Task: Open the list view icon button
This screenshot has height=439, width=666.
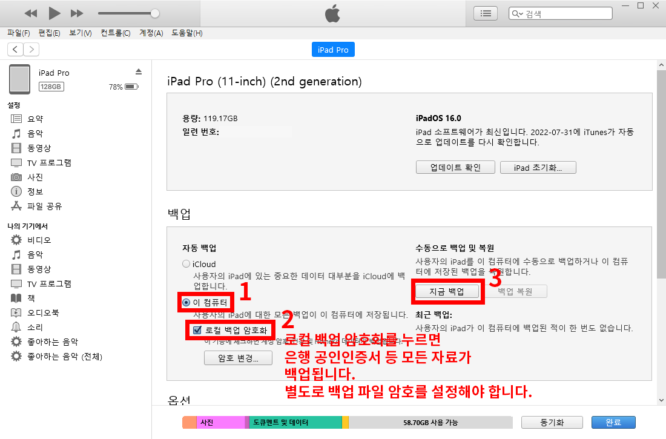Action: tap(486, 13)
